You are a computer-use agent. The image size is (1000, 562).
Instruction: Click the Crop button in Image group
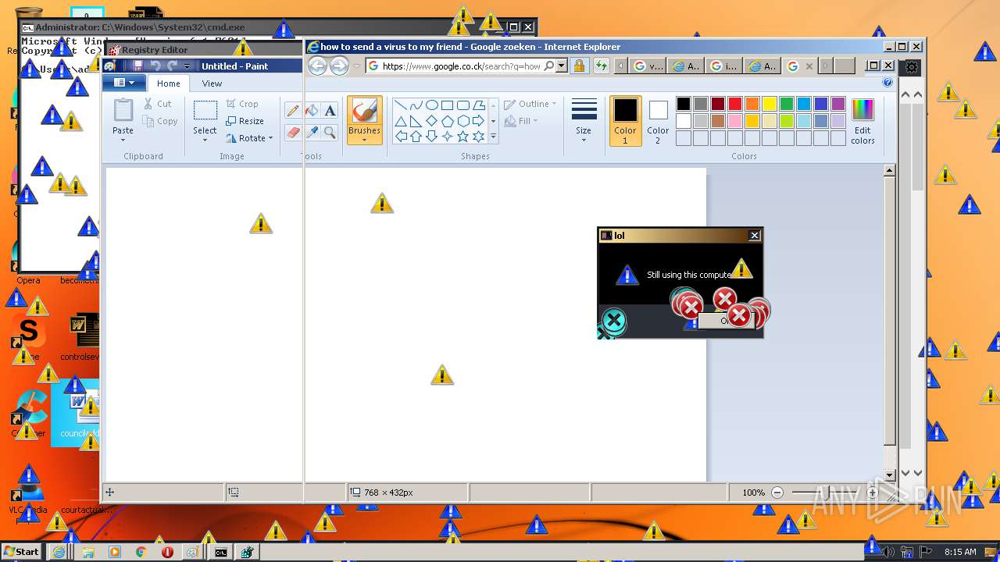tap(242, 104)
